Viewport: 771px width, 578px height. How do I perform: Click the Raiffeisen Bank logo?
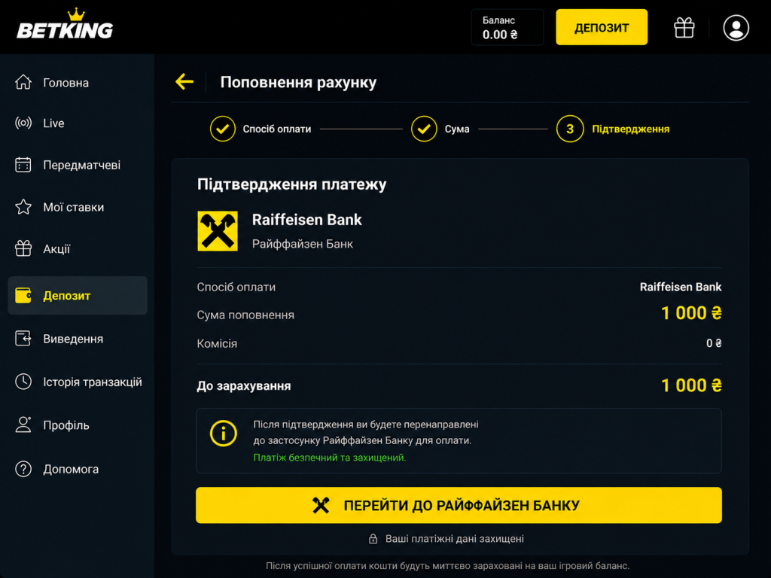coord(218,231)
